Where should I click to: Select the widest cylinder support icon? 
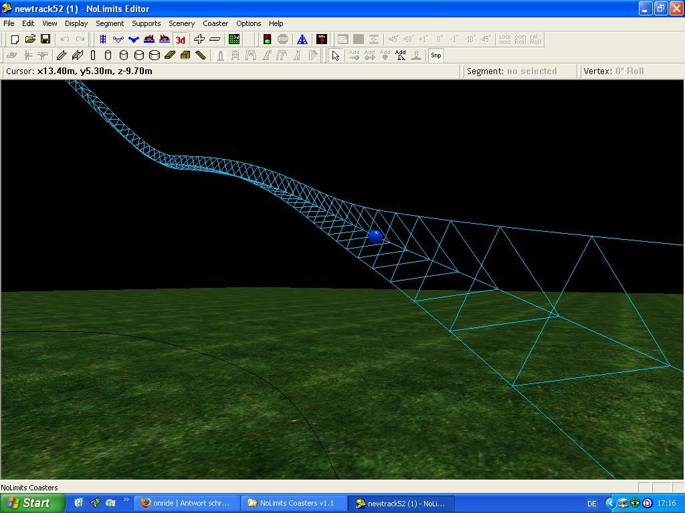pos(155,55)
